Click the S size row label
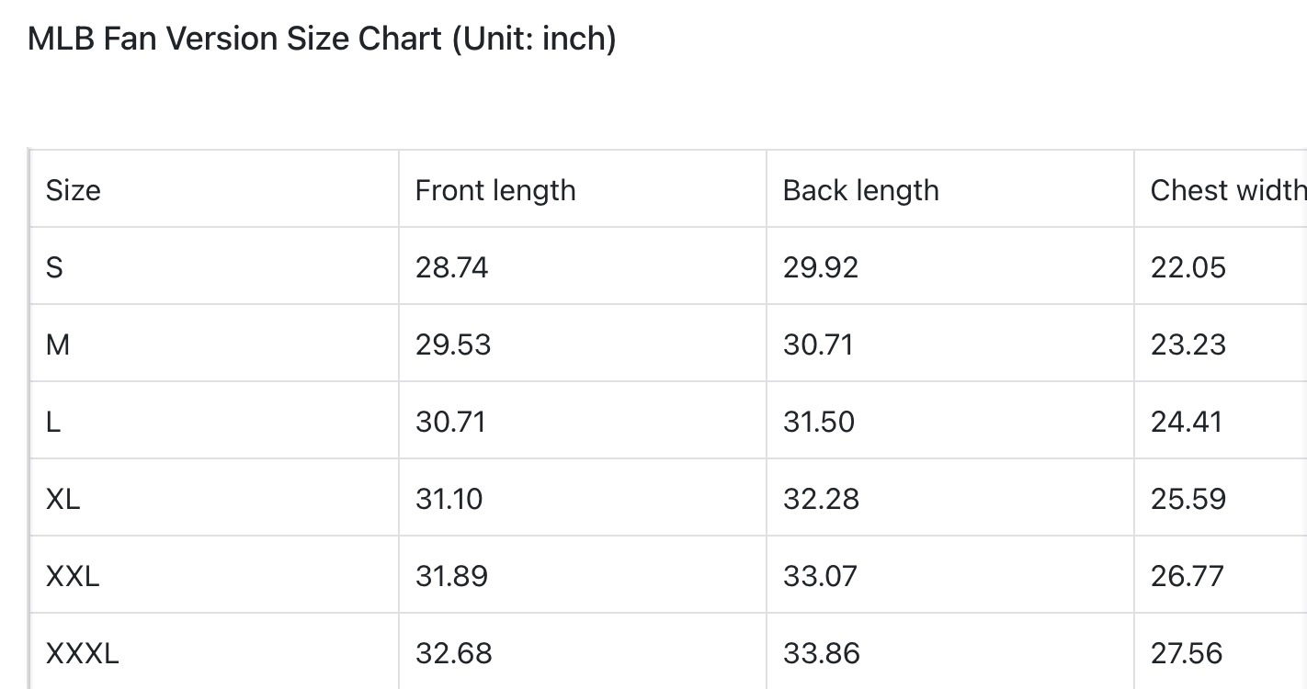 point(55,267)
